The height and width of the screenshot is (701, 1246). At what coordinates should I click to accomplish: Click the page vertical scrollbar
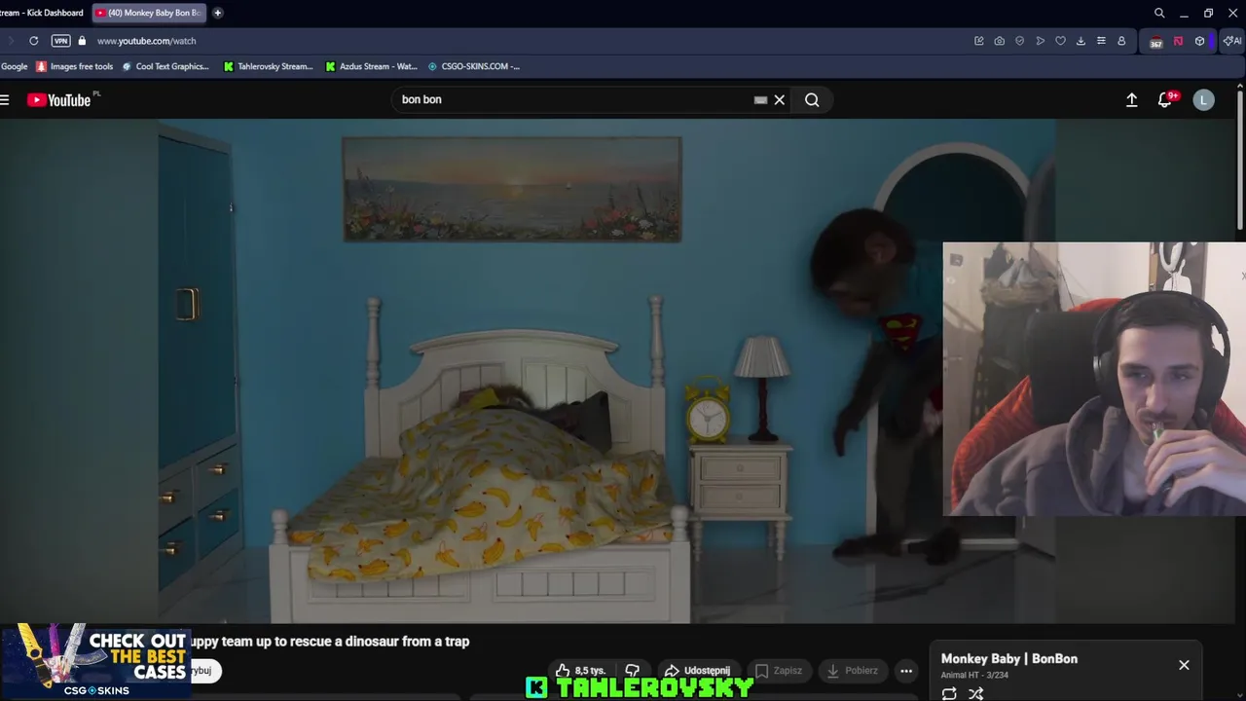click(x=1239, y=161)
